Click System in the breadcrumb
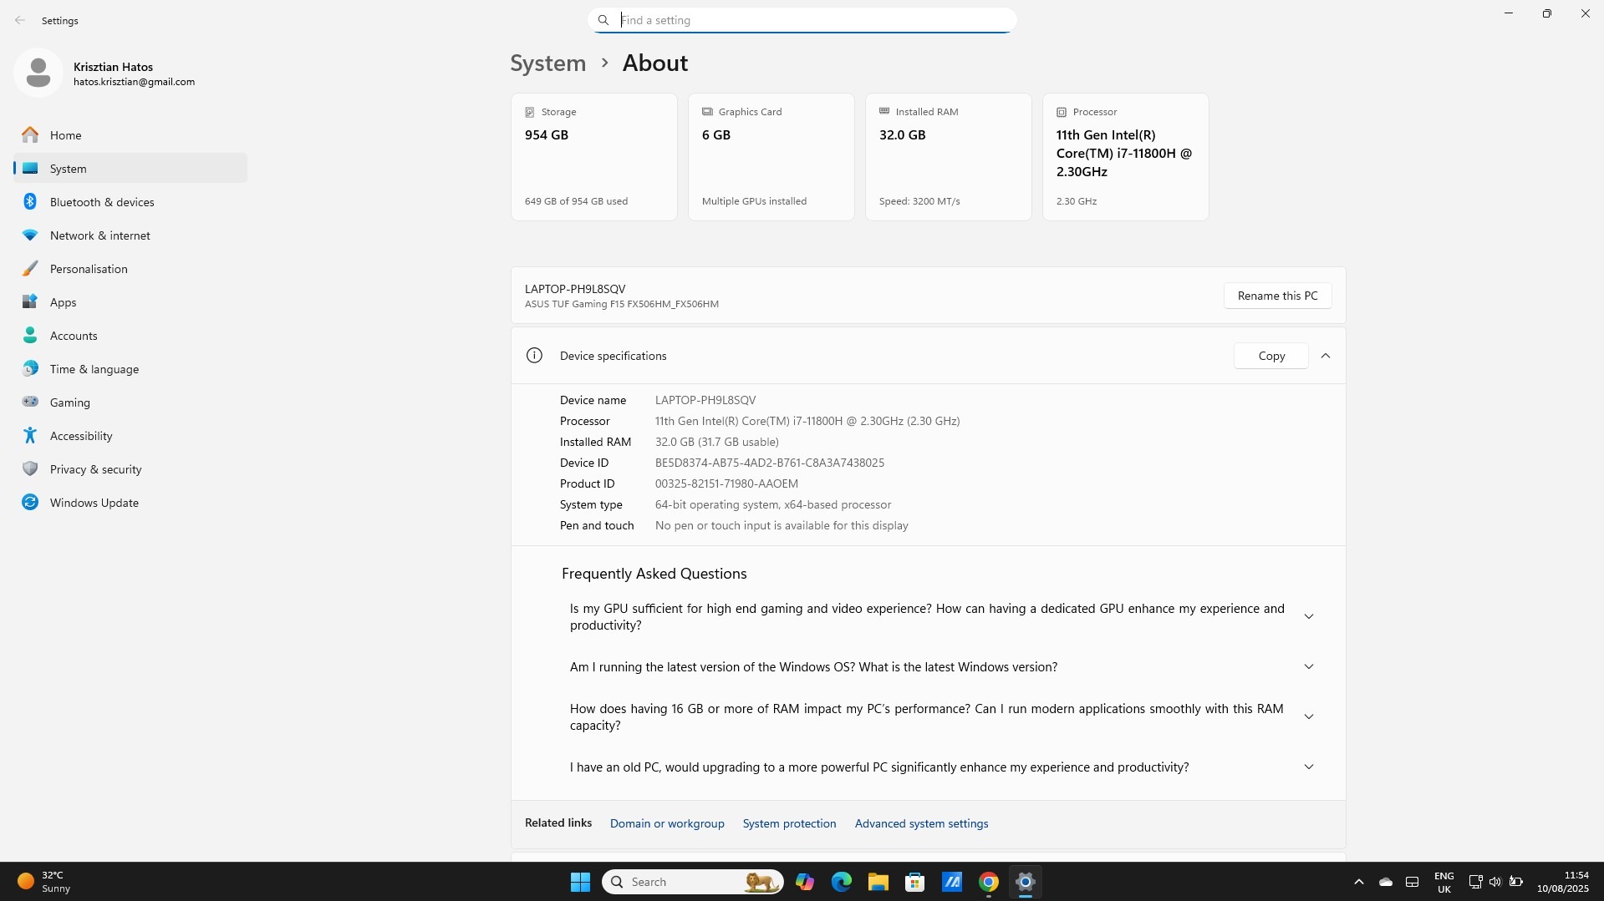This screenshot has width=1604, height=901. [548, 63]
